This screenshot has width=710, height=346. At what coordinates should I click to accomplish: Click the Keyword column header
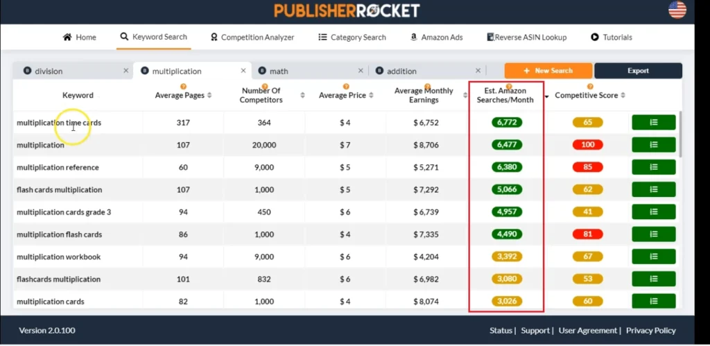[78, 96]
